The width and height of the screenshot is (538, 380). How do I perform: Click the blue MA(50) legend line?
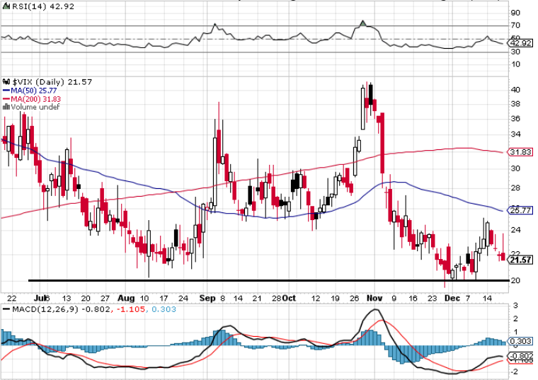[x=6, y=91]
